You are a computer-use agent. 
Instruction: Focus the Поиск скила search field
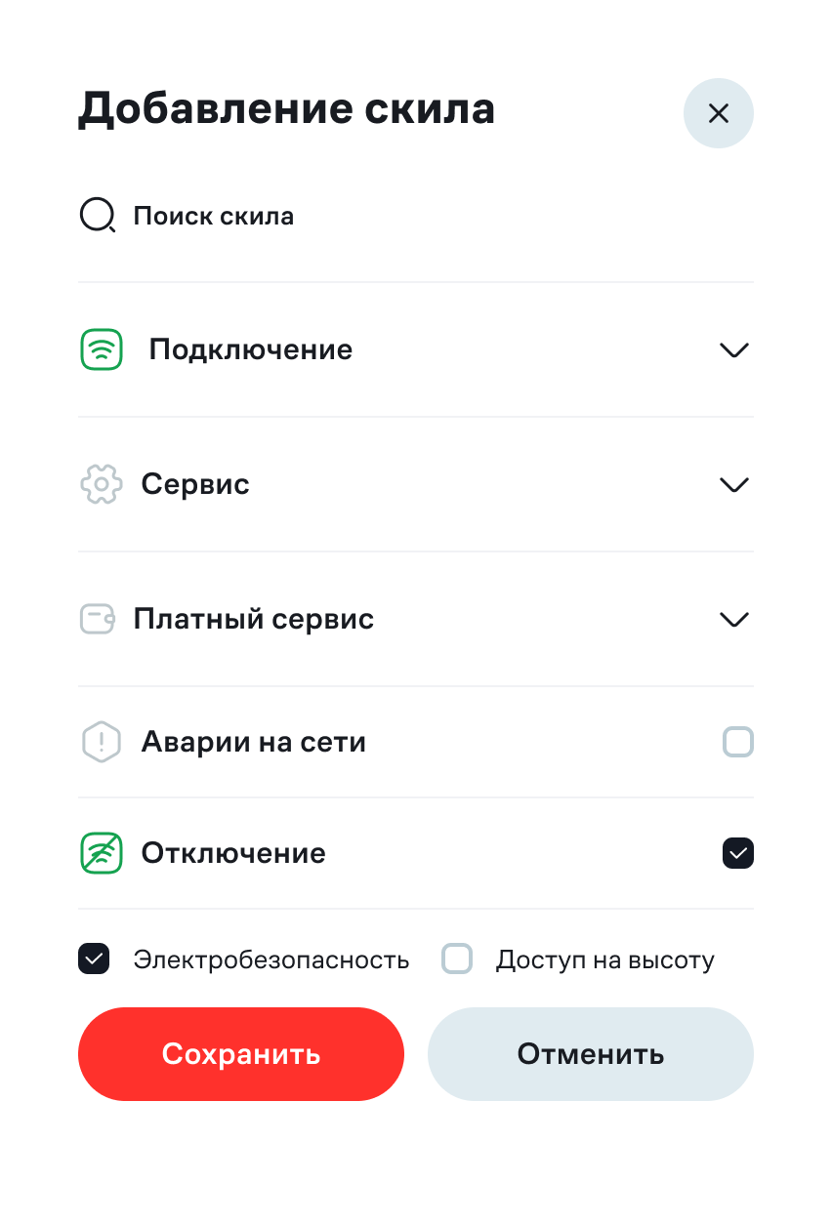tap(214, 216)
